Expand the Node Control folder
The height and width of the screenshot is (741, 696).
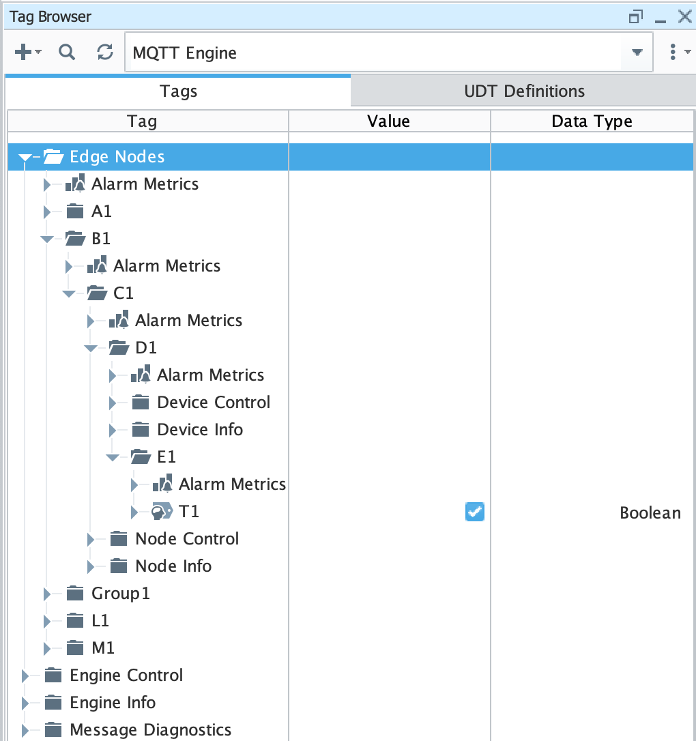[x=91, y=539]
